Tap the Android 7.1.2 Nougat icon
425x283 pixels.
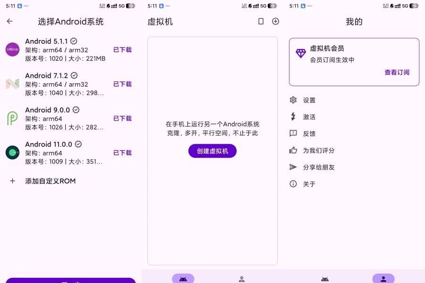tap(12, 84)
